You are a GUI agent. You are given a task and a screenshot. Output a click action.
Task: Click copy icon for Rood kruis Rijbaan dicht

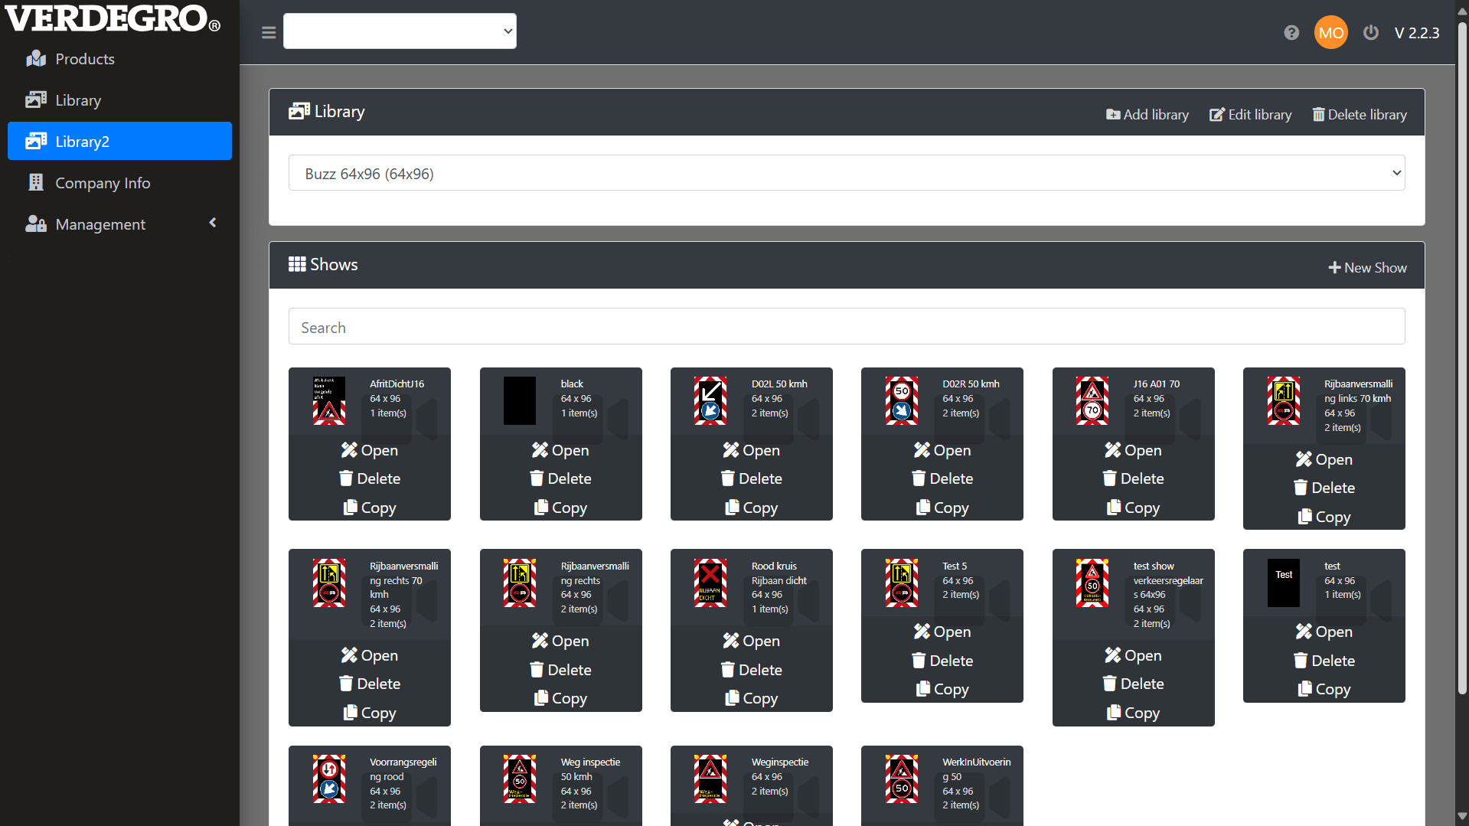pos(733,698)
